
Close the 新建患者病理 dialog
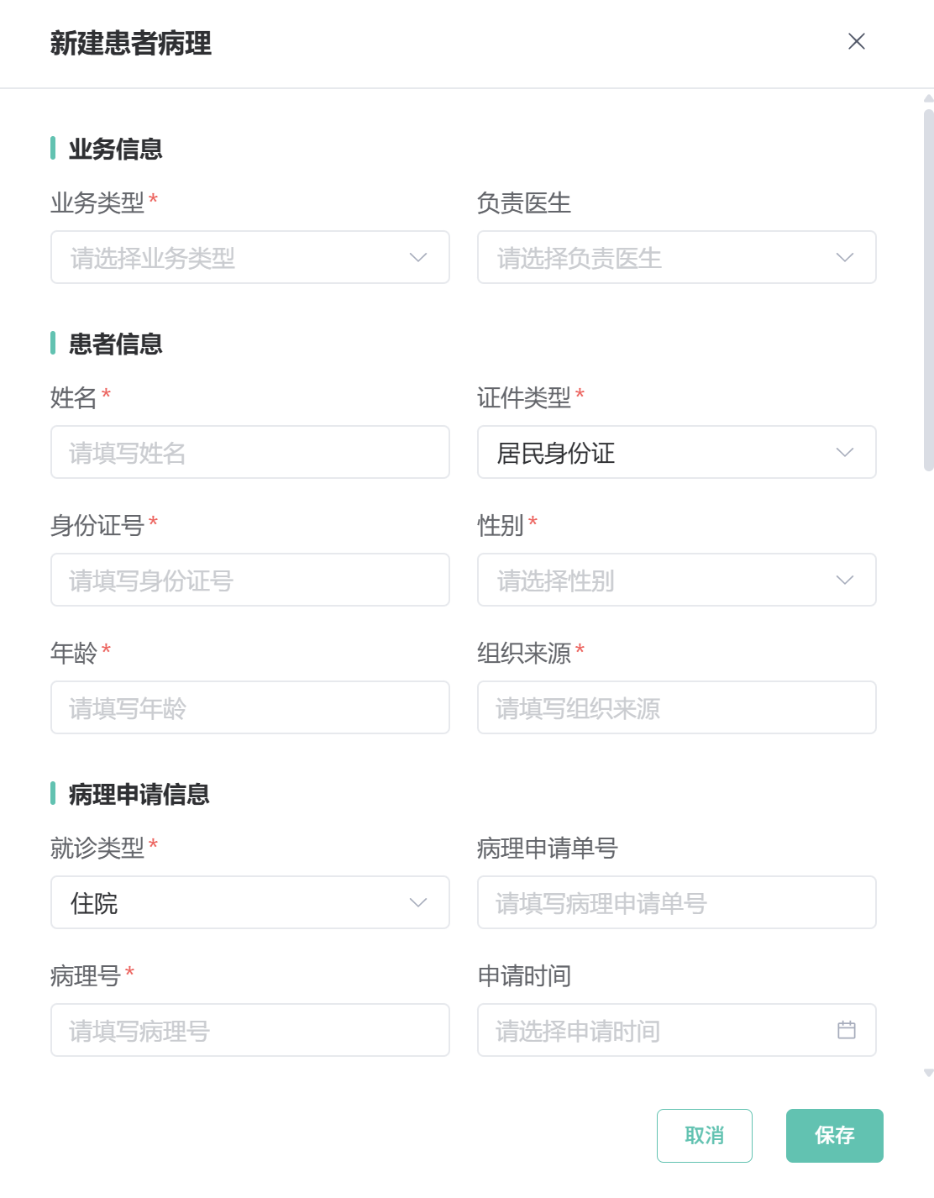click(857, 41)
